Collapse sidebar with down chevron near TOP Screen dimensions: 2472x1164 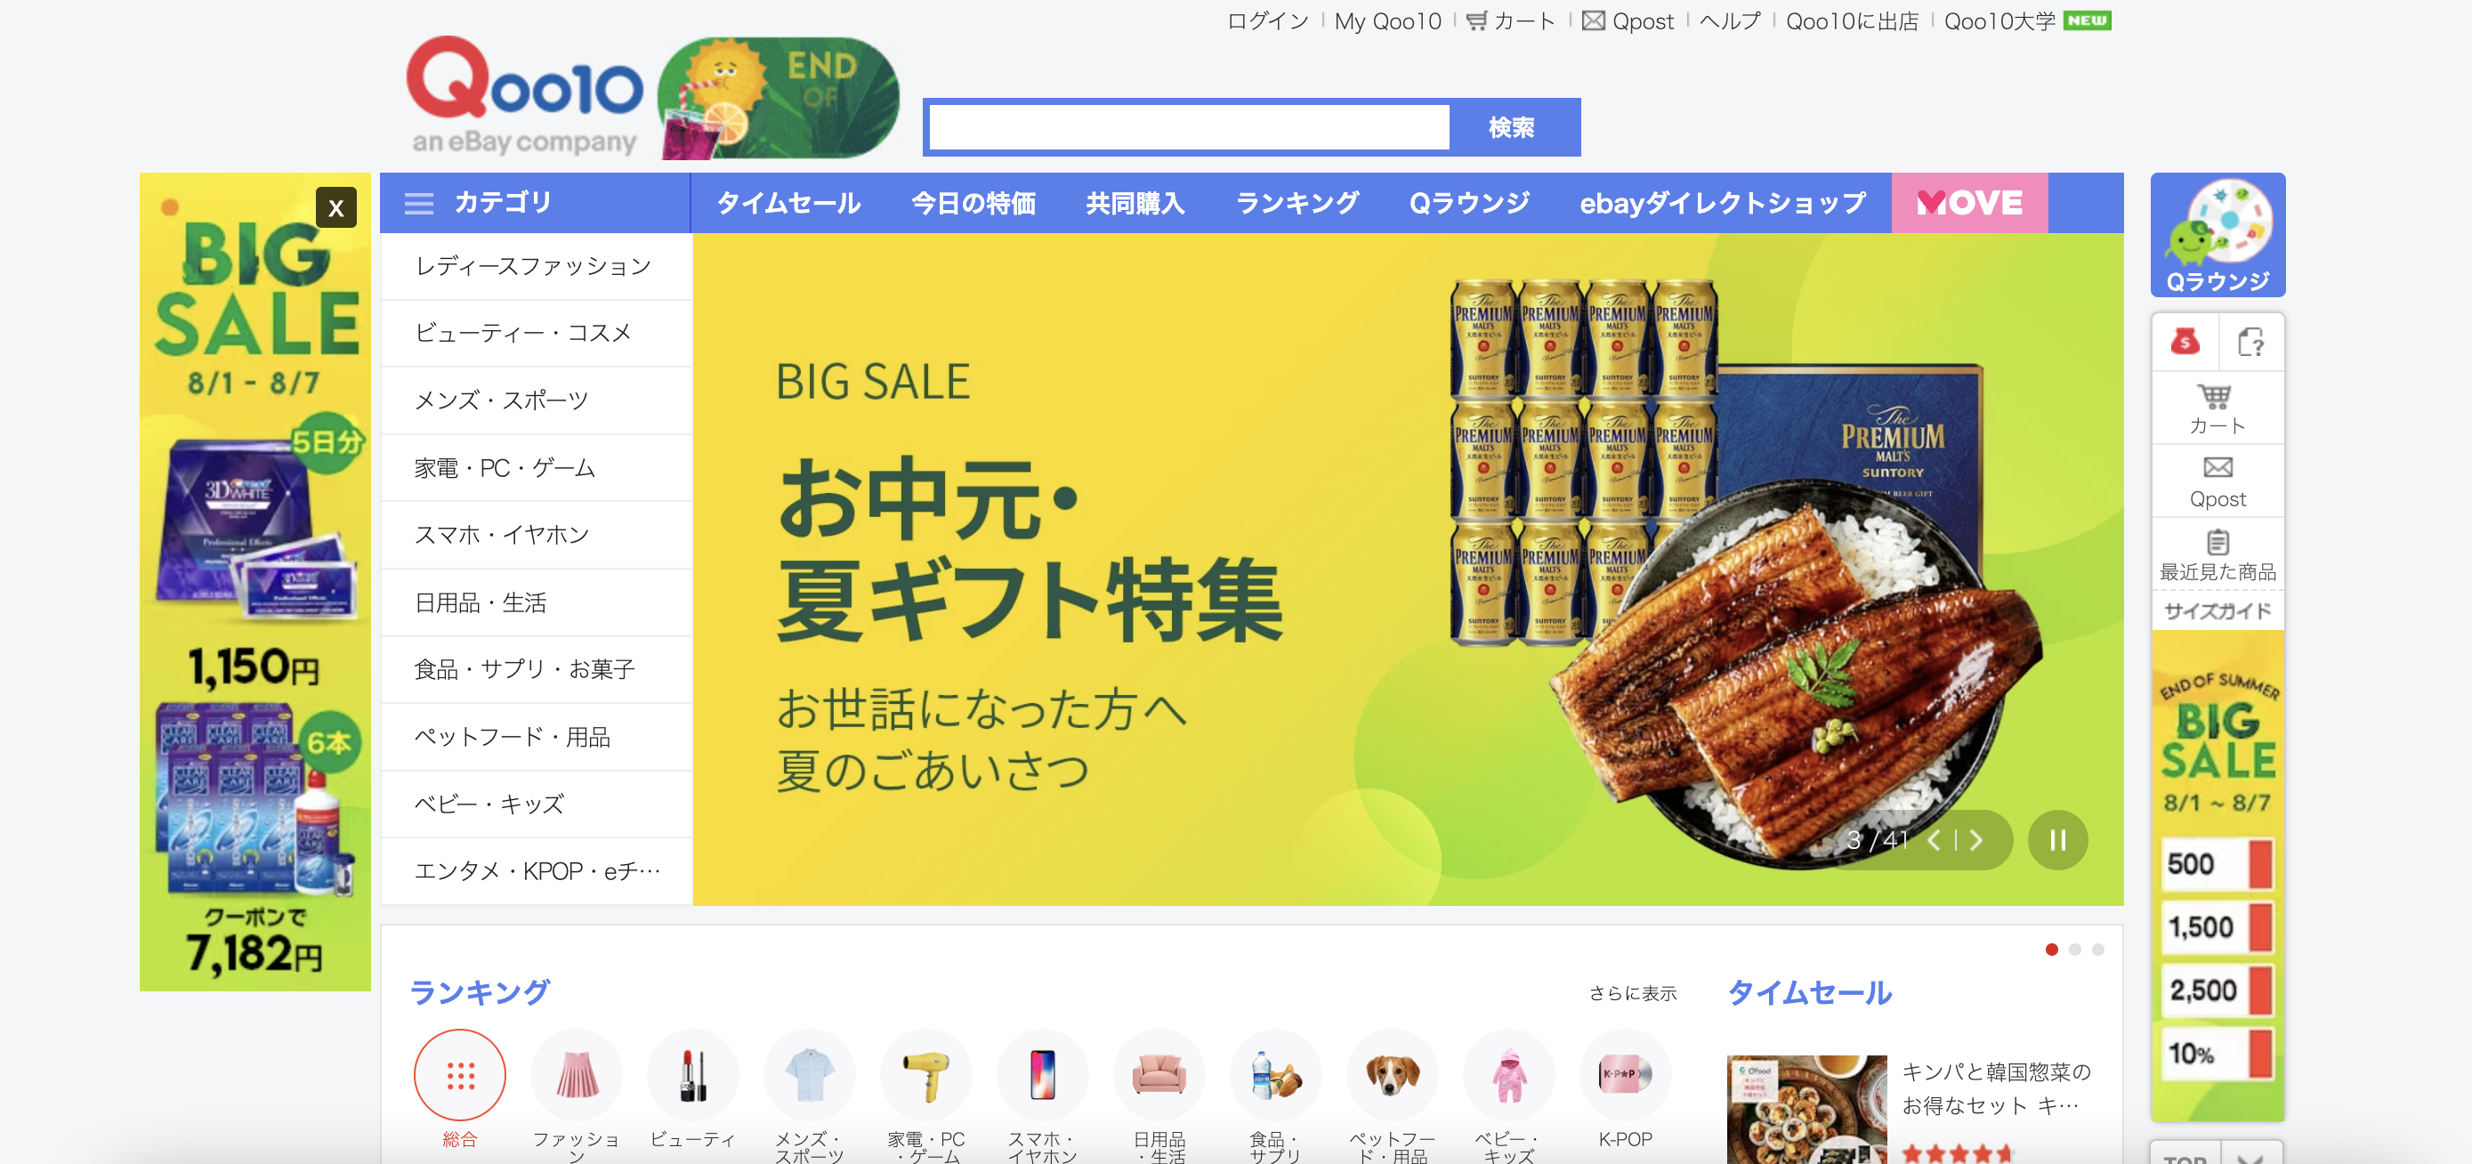click(x=2250, y=1156)
